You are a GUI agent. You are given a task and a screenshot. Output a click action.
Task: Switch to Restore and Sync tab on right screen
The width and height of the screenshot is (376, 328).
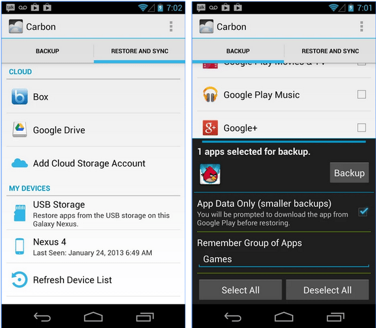[x=330, y=51]
